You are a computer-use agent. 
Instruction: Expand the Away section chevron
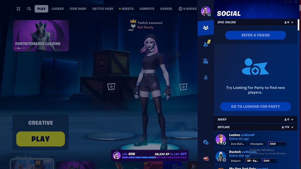pos(292,119)
